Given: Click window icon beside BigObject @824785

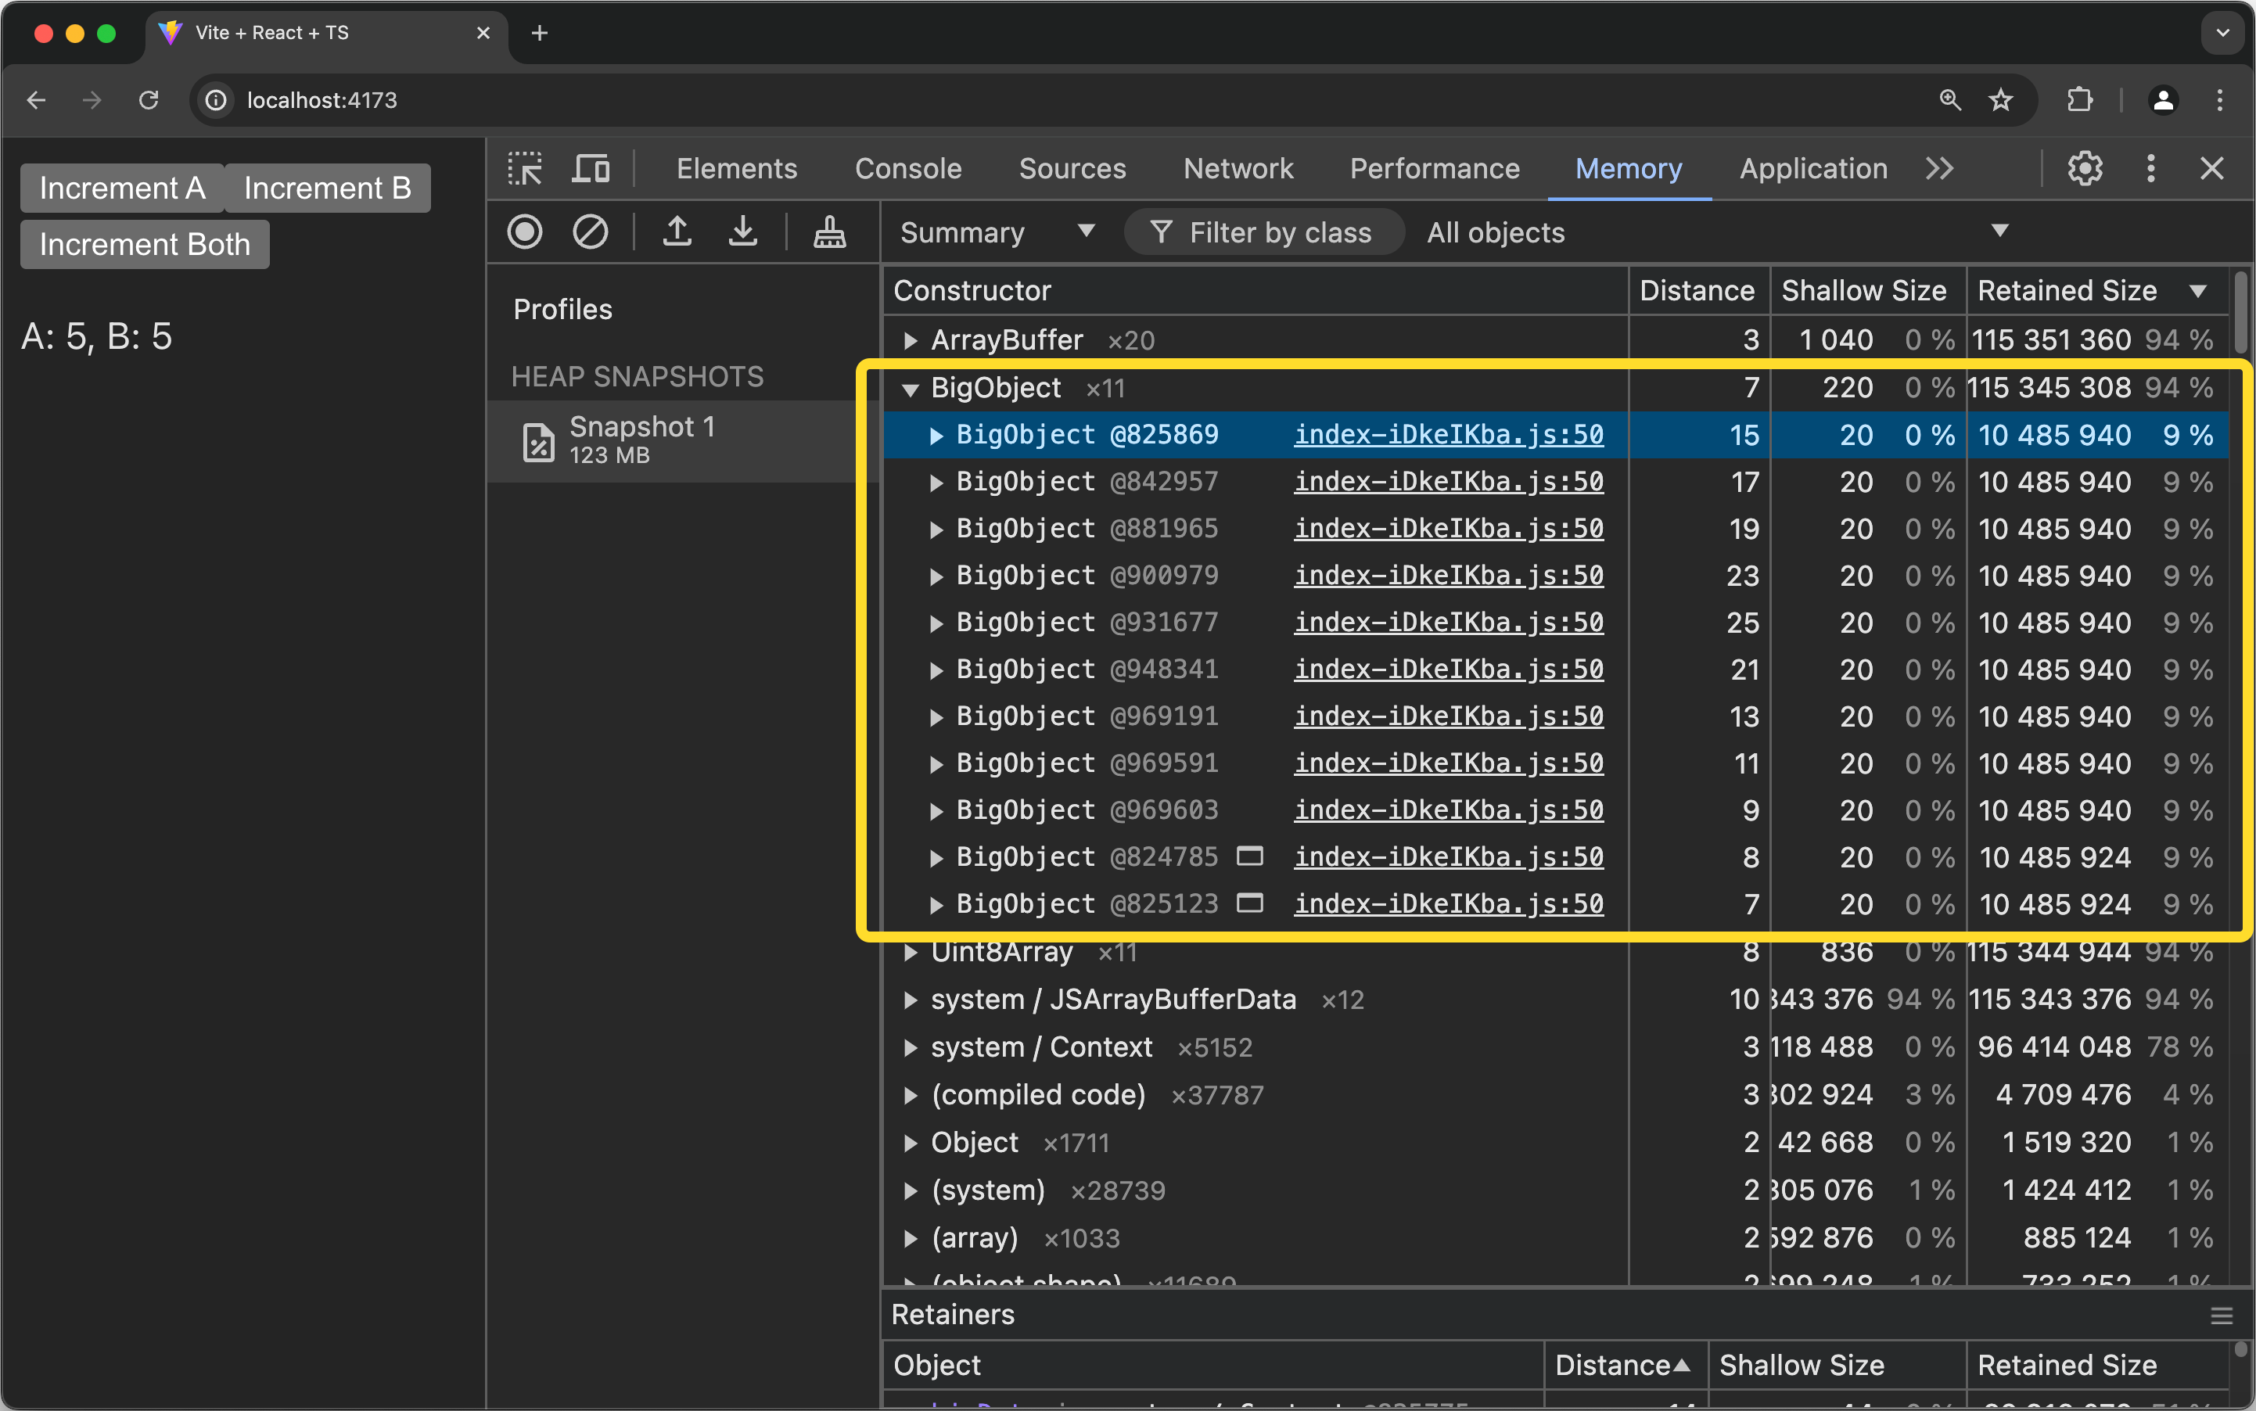Looking at the screenshot, I should [1249, 856].
